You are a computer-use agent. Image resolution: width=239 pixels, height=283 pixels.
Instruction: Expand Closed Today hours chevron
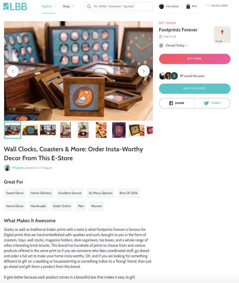point(187,46)
